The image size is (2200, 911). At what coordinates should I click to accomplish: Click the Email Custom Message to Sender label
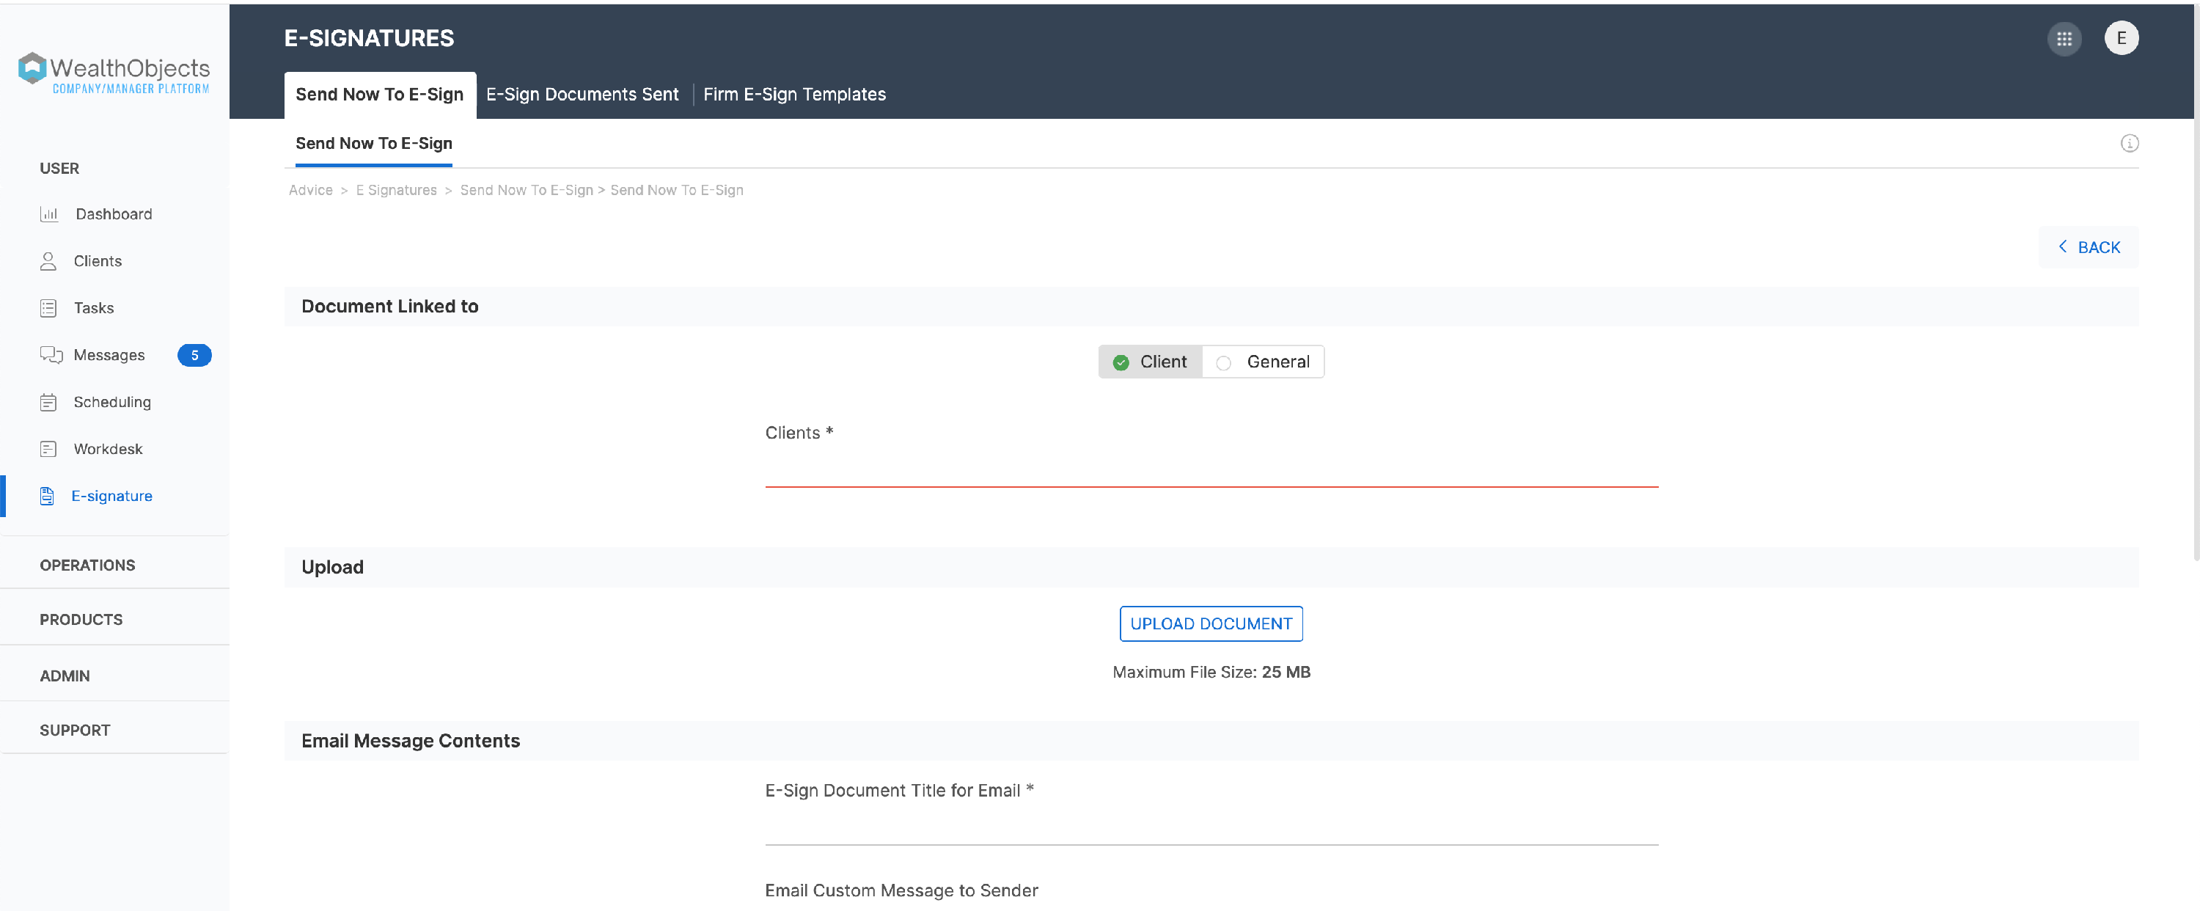[901, 890]
